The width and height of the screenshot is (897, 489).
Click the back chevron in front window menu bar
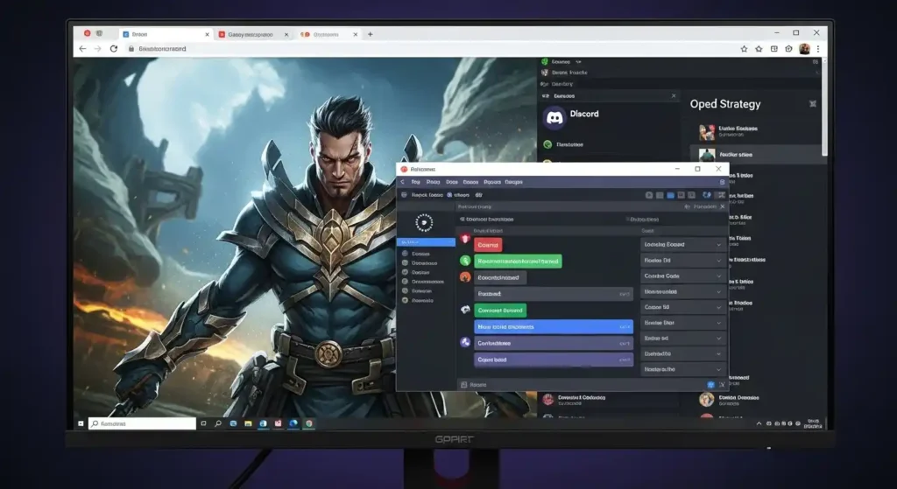[402, 182]
